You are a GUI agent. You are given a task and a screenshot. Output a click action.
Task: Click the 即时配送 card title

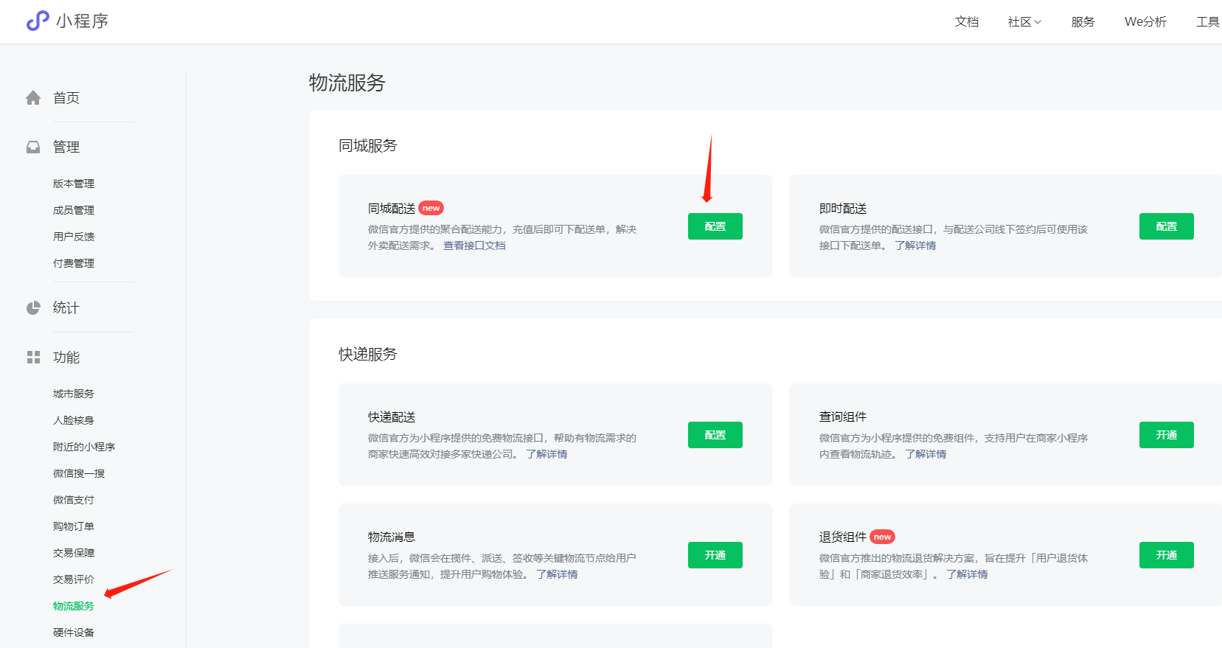[843, 209]
